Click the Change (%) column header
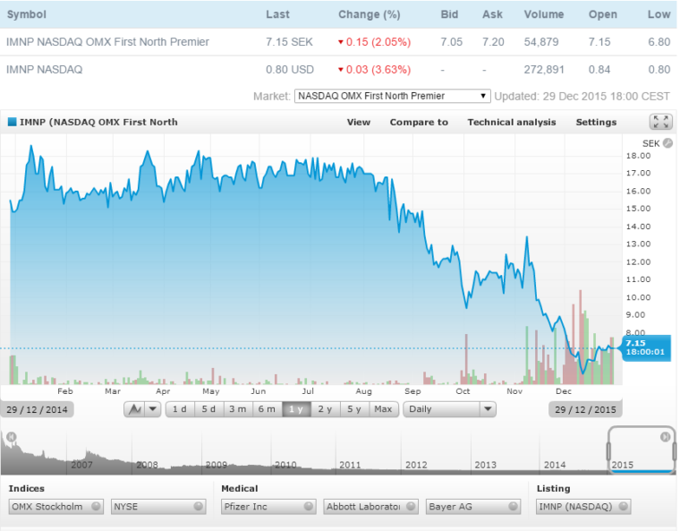Image resolution: width=680 pixels, height=531 pixels. tap(369, 14)
